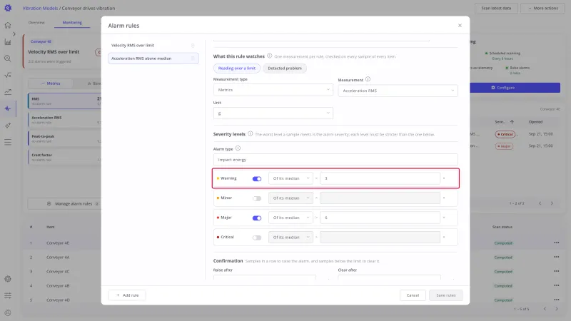Click the Alarm type field showing 'Impact energy'
571x321 pixels.
tap(335, 160)
